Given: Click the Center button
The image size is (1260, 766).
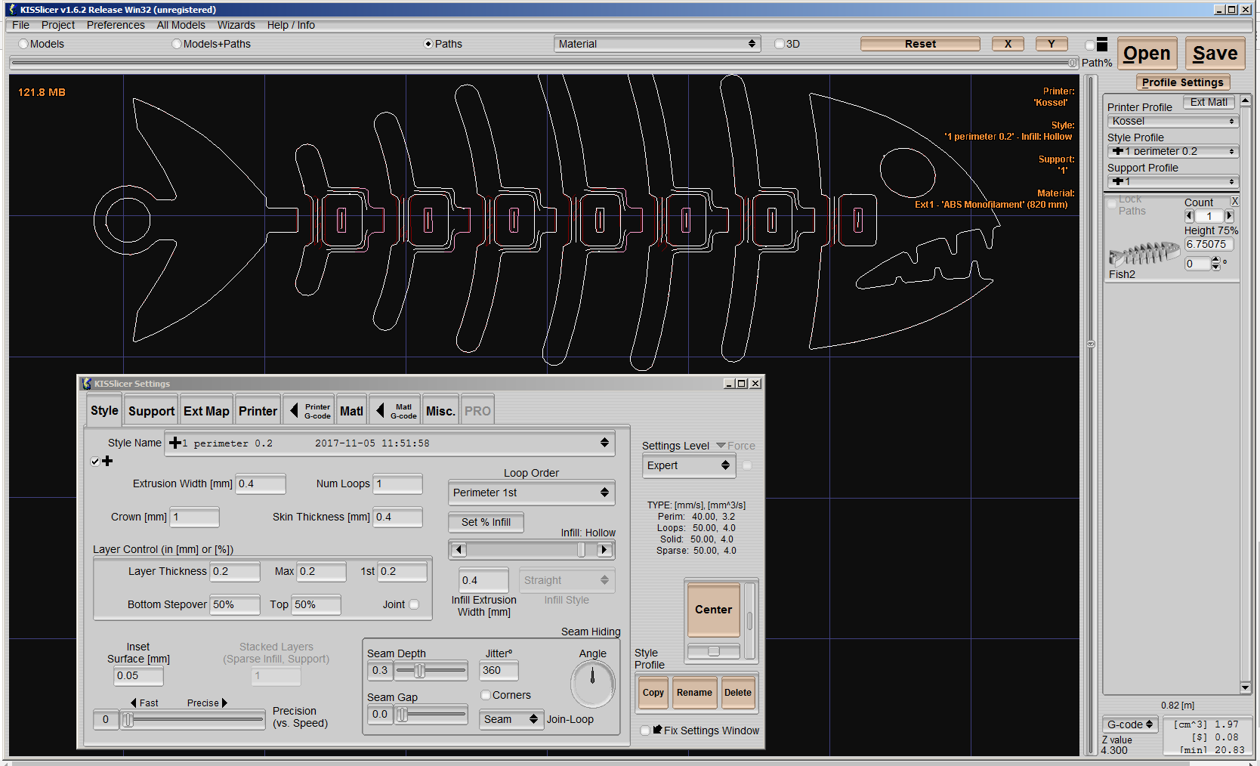Looking at the screenshot, I should [713, 610].
